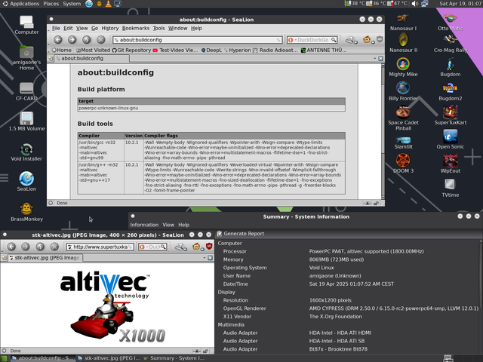The image size is (483, 362).
Task: Click DuckDuckGo search box in buildconfig window
Action: click(312, 40)
